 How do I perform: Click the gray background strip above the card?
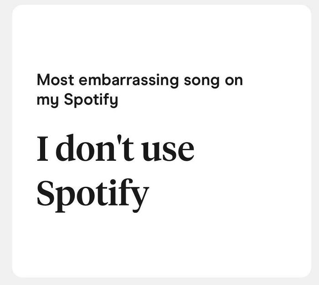pyautogui.click(x=159, y=2)
